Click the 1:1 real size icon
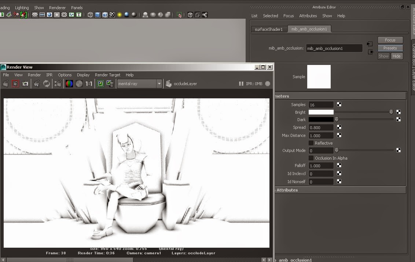 coord(89,84)
